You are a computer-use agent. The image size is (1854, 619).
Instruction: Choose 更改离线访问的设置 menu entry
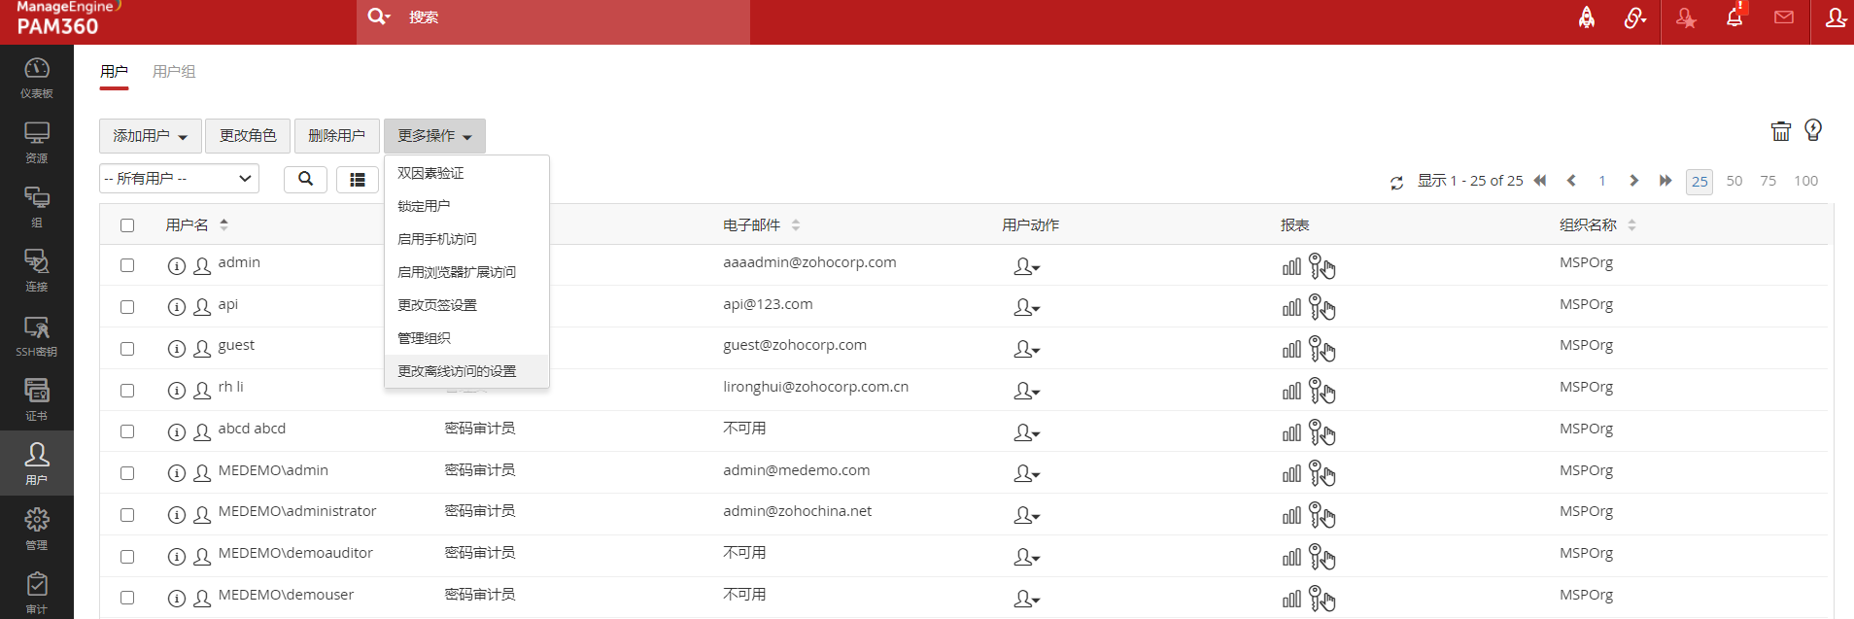pos(466,371)
